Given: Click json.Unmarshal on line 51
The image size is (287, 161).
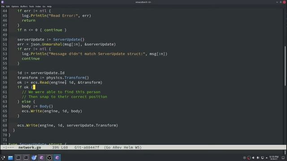Looking at the screenshot, I should [x=46, y=44].
